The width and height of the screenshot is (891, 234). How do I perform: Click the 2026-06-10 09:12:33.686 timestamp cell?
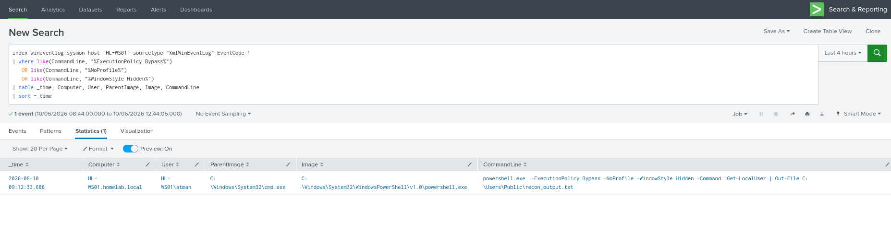click(x=26, y=183)
